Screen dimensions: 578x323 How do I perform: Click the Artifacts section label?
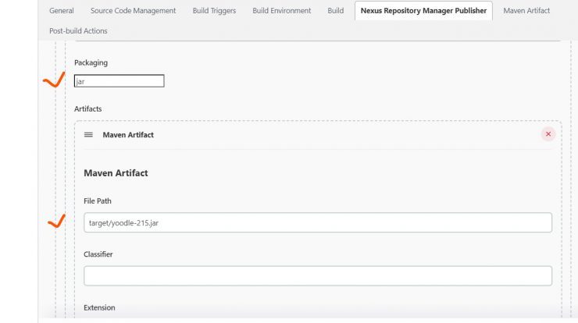tap(87, 109)
